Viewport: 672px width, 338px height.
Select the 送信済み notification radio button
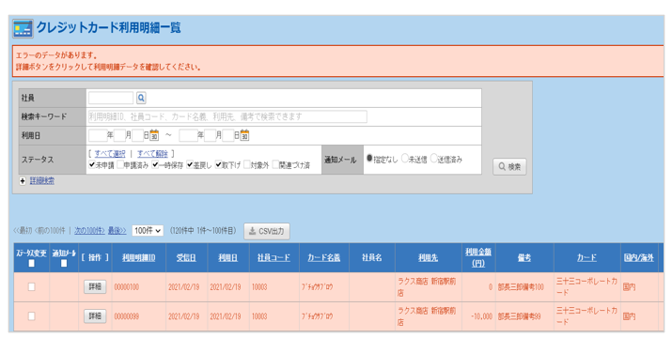[433, 159]
